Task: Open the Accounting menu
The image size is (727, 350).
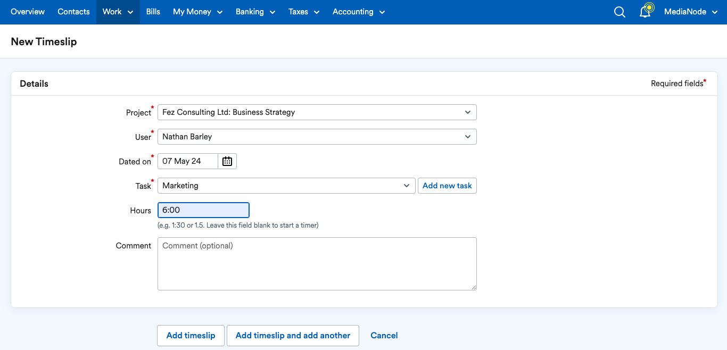Action: 359,12
